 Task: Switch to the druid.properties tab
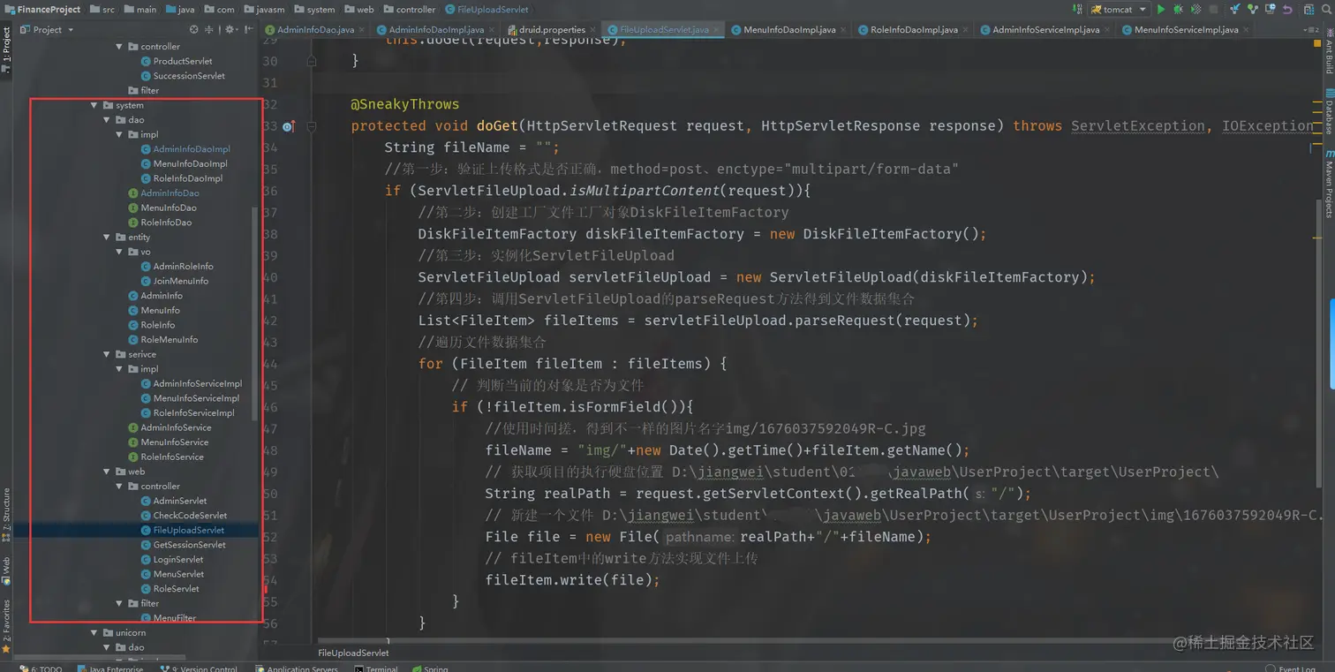pos(553,29)
